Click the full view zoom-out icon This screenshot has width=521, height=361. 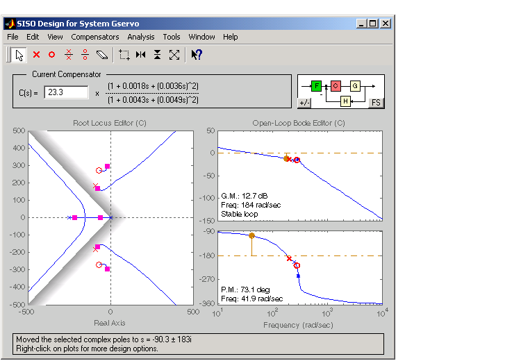click(x=174, y=54)
